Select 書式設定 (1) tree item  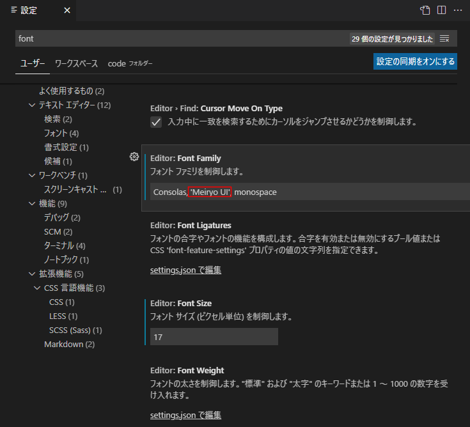pyautogui.click(x=67, y=147)
